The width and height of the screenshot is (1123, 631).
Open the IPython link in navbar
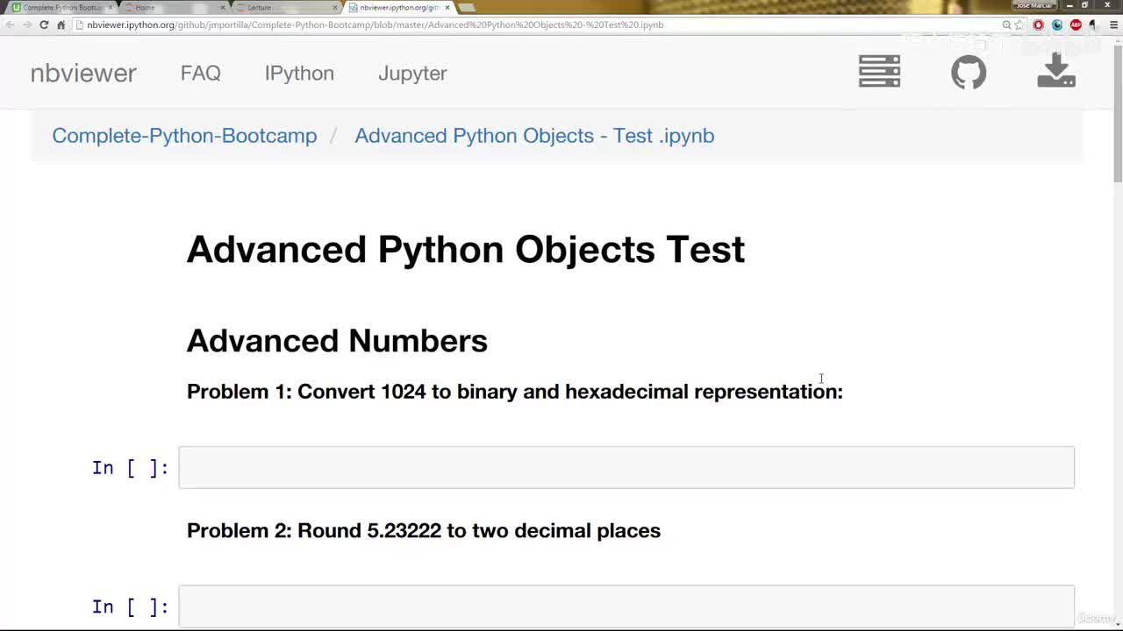(299, 73)
